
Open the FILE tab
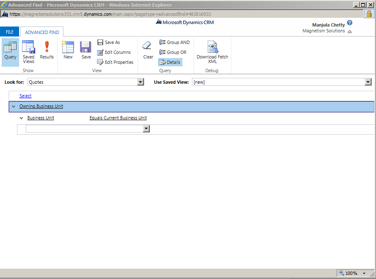(10, 32)
